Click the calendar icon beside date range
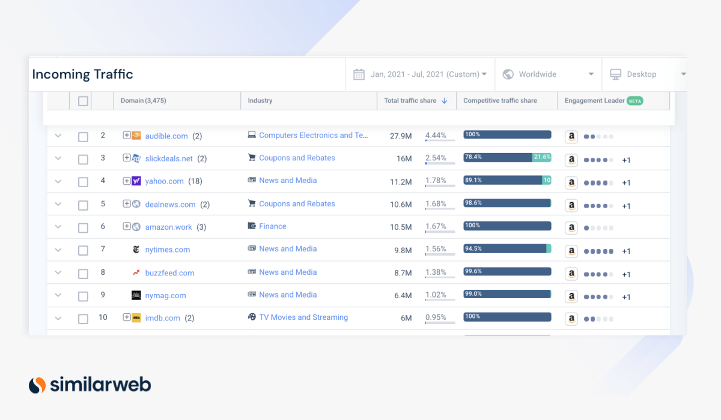This screenshot has width=721, height=420. 359,74
